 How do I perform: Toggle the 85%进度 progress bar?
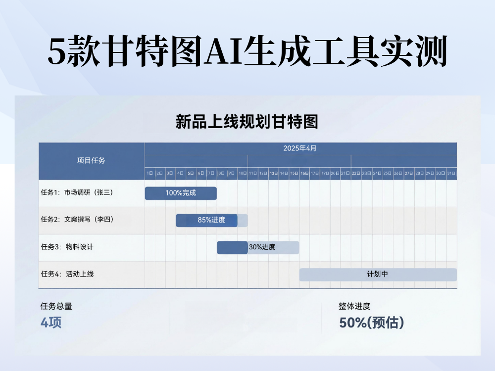(x=207, y=220)
